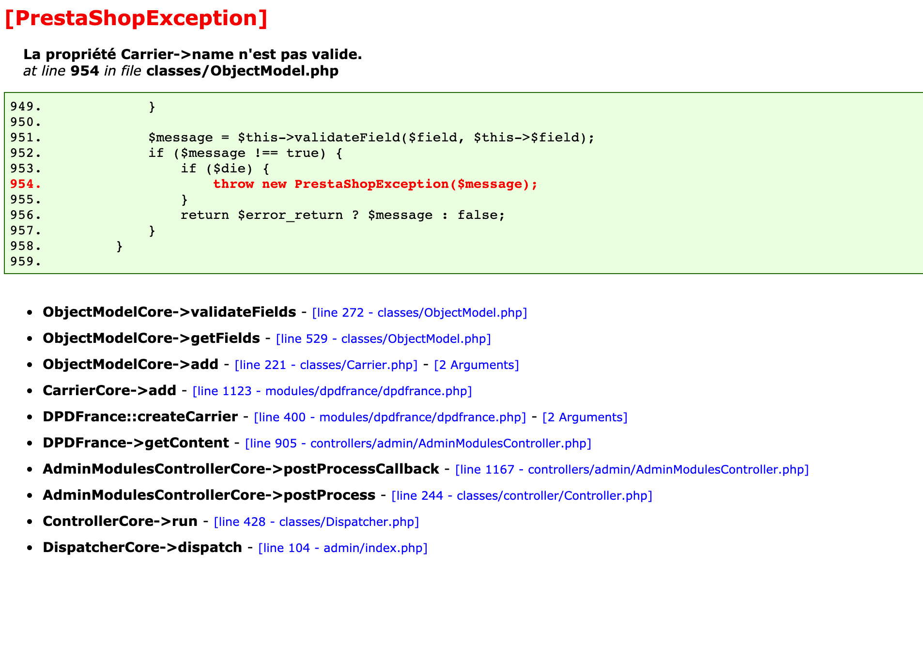The width and height of the screenshot is (923, 646).
Task: Click the validateField code on line 951
Action: [x=371, y=138]
